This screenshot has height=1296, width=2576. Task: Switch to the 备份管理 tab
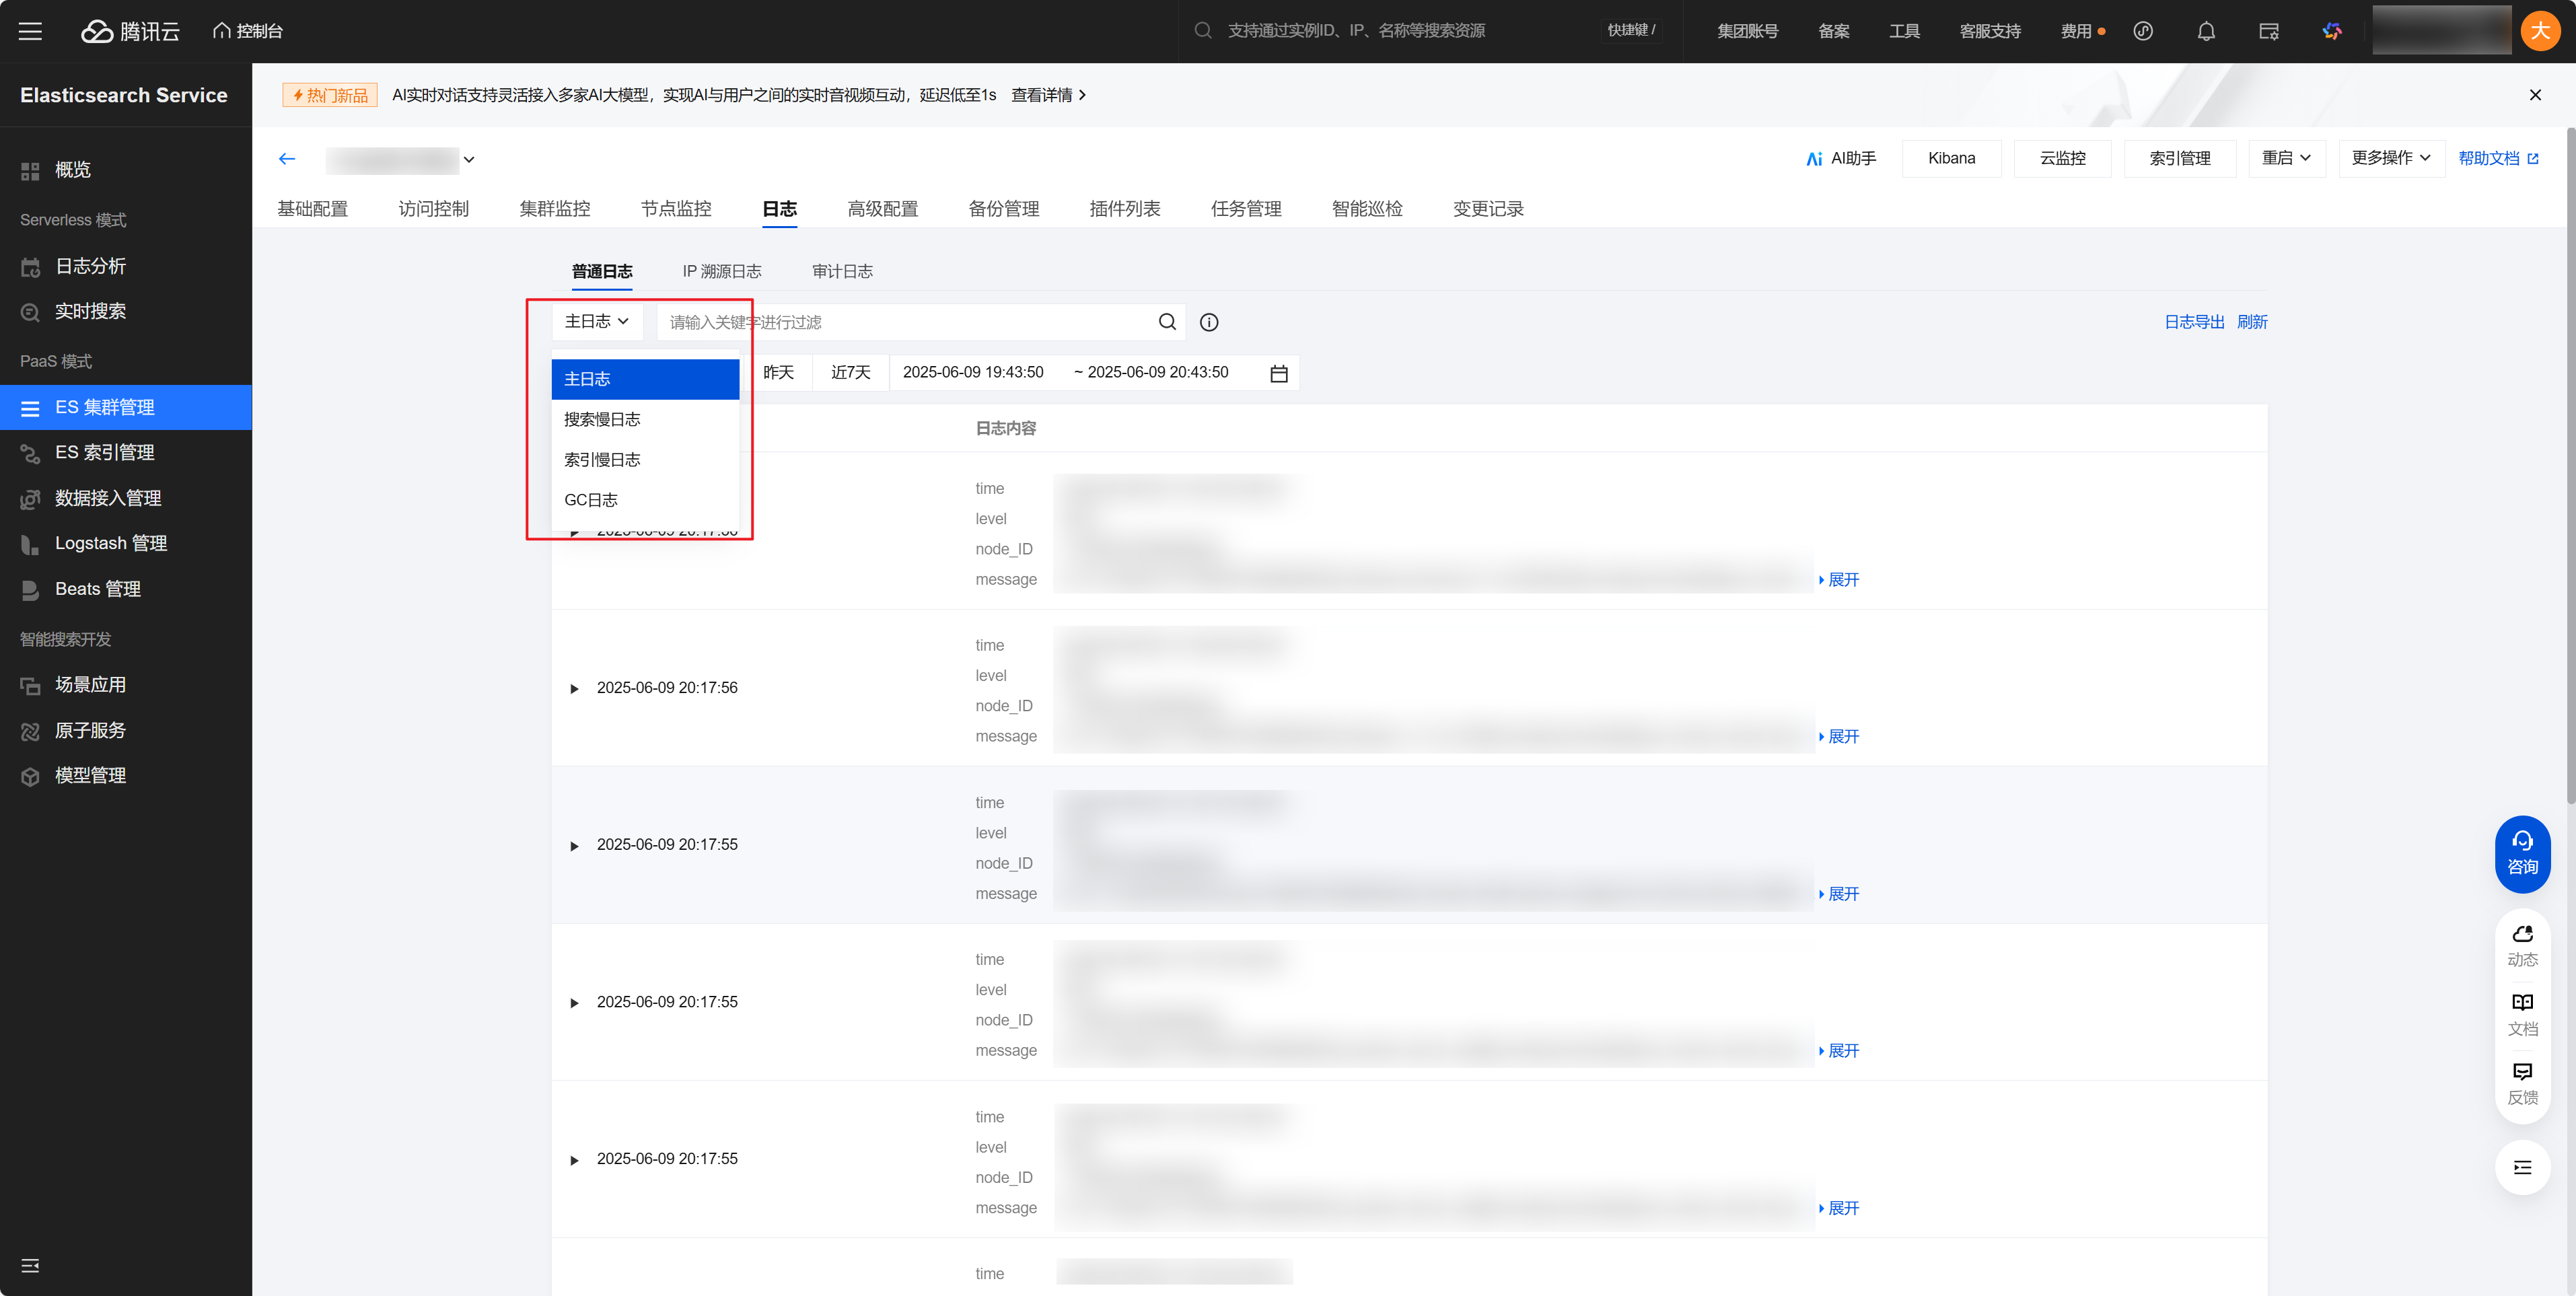pyautogui.click(x=1003, y=209)
